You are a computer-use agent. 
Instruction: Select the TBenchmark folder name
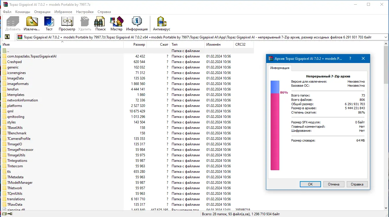[17, 133]
